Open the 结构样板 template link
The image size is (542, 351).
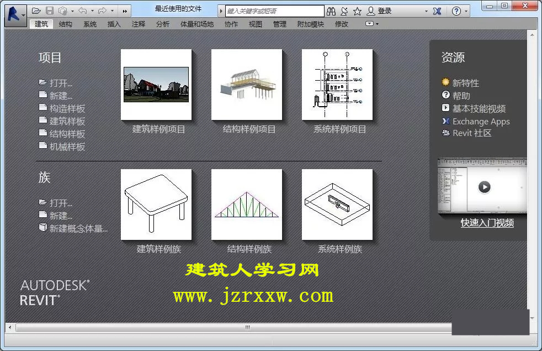(62, 134)
